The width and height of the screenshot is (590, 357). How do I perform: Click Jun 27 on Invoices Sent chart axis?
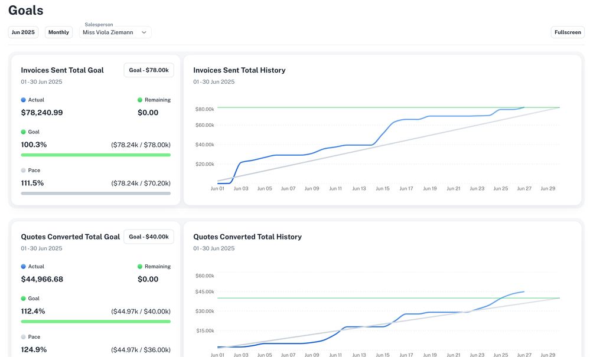pyautogui.click(x=524, y=189)
